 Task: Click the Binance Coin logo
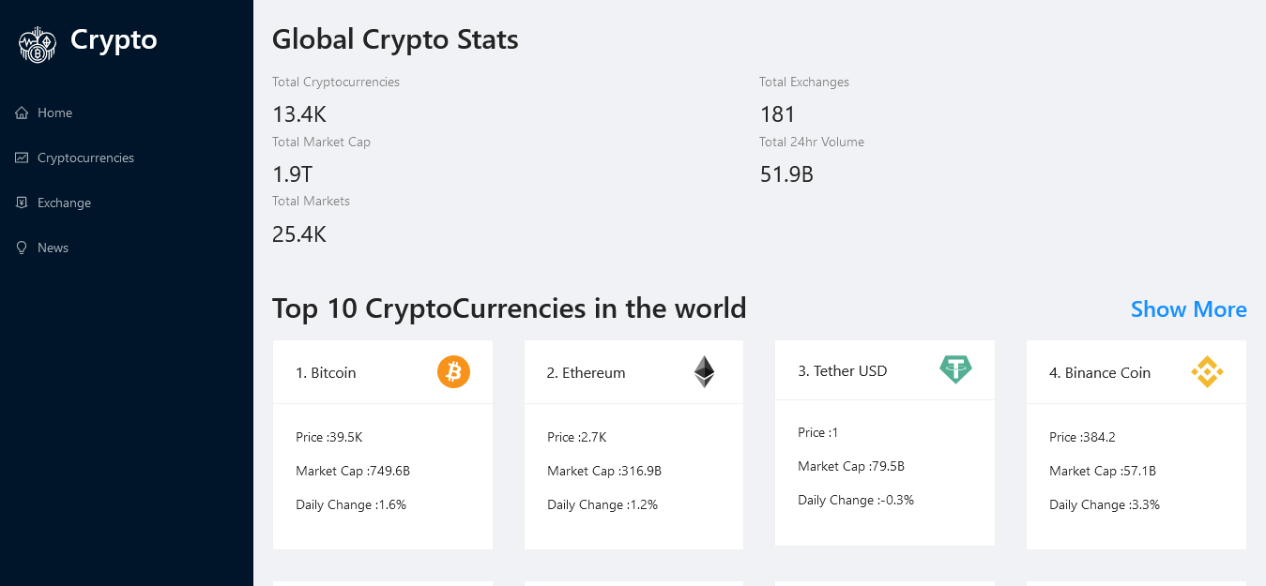(x=1207, y=372)
